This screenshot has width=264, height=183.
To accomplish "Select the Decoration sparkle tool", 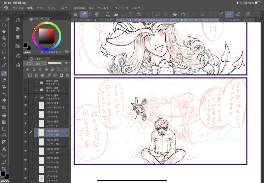I will coord(4,94).
